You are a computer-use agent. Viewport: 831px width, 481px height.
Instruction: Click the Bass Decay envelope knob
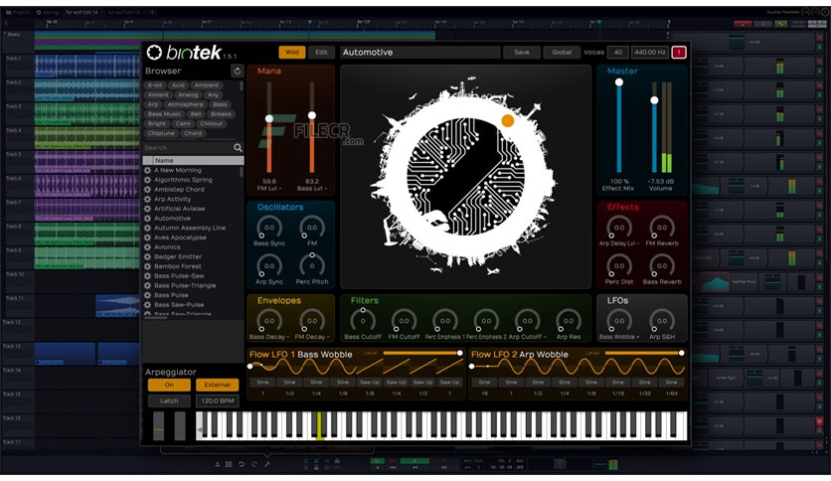click(269, 320)
